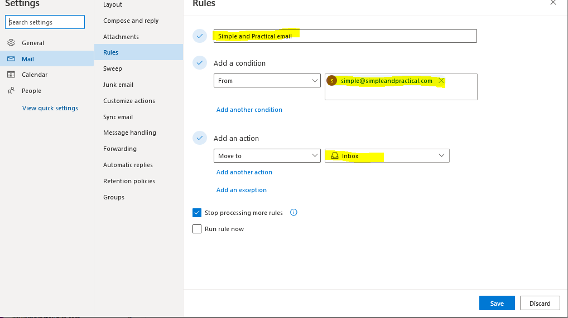Screen dimensions: 568x318
Task: Click the General gear icon
Action: point(11,43)
